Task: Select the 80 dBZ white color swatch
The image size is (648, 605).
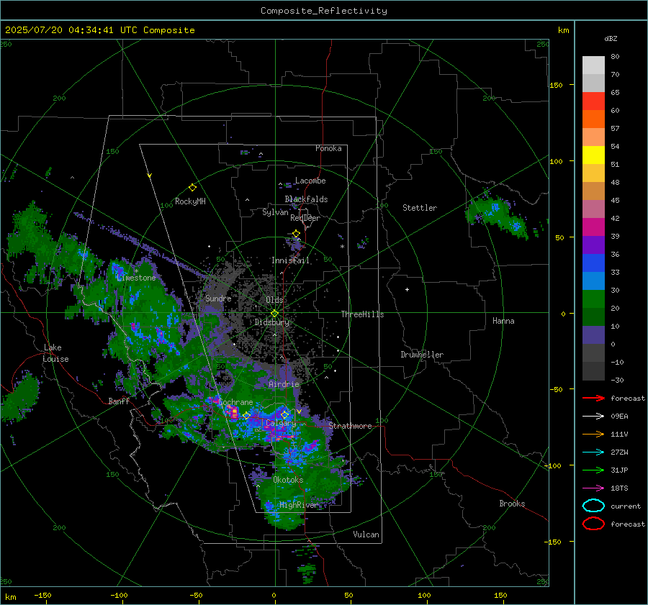Action: pos(593,65)
